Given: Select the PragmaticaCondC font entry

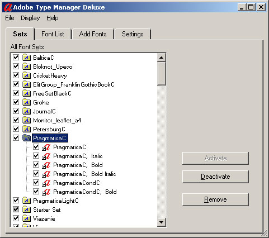Looking at the screenshot, I should pos(77,183).
